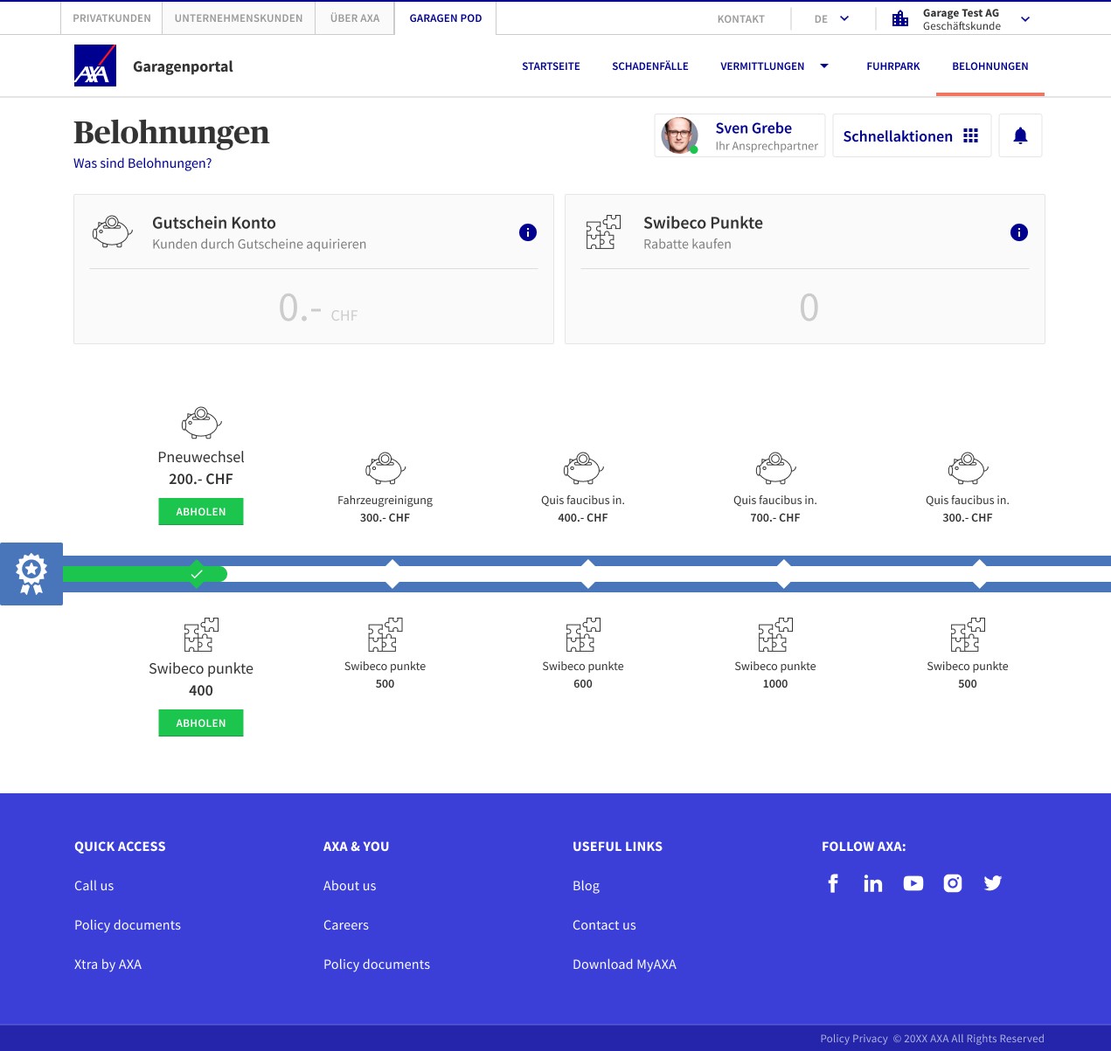Click the rewards badge icon on timeline
Image resolution: width=1111 pixels, height=1051 pixels.
click(x=31, y=574)
